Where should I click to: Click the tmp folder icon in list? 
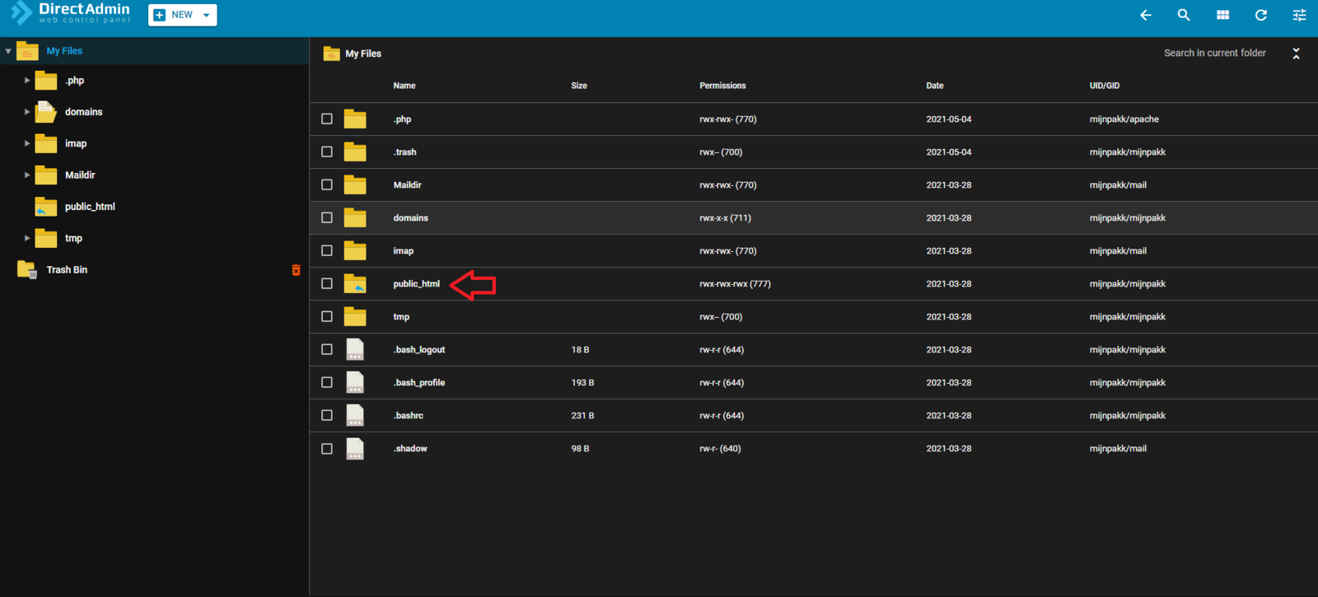(x=355, y=316)
